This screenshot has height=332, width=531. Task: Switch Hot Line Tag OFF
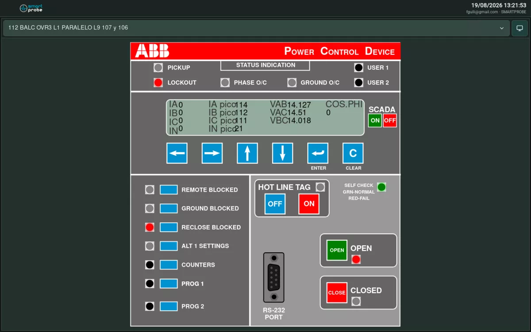point(275,204)
